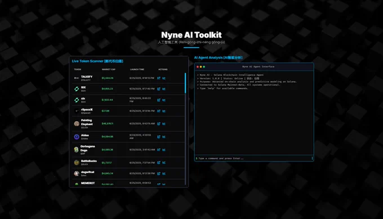The image size is (383, 219).
Task: Click yellow dot on agent window
Action: coord(201,66)
